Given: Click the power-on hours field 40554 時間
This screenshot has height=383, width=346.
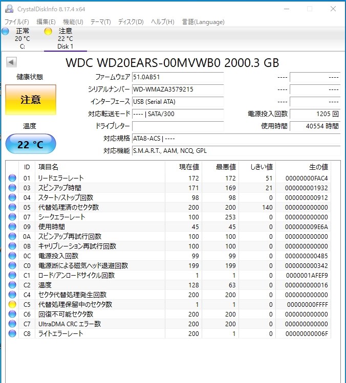Looking at the screenshot, I should [x=315, y=126].
